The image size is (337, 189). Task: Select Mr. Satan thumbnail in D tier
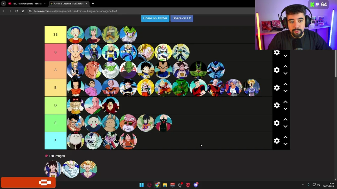coord(111,105)
